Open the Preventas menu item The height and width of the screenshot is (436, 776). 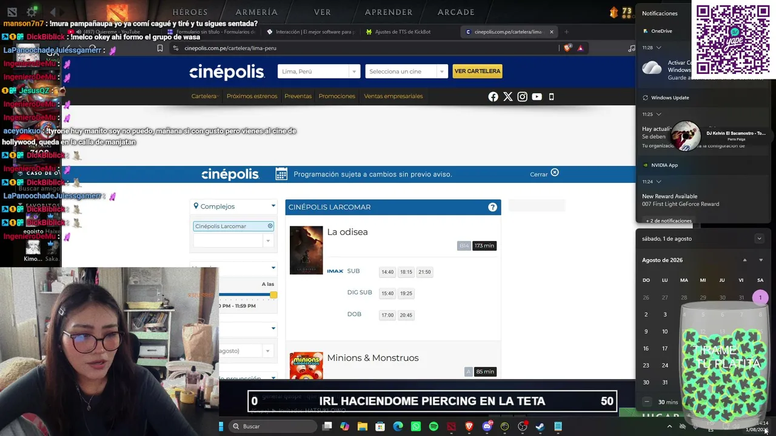click(298, 96)
